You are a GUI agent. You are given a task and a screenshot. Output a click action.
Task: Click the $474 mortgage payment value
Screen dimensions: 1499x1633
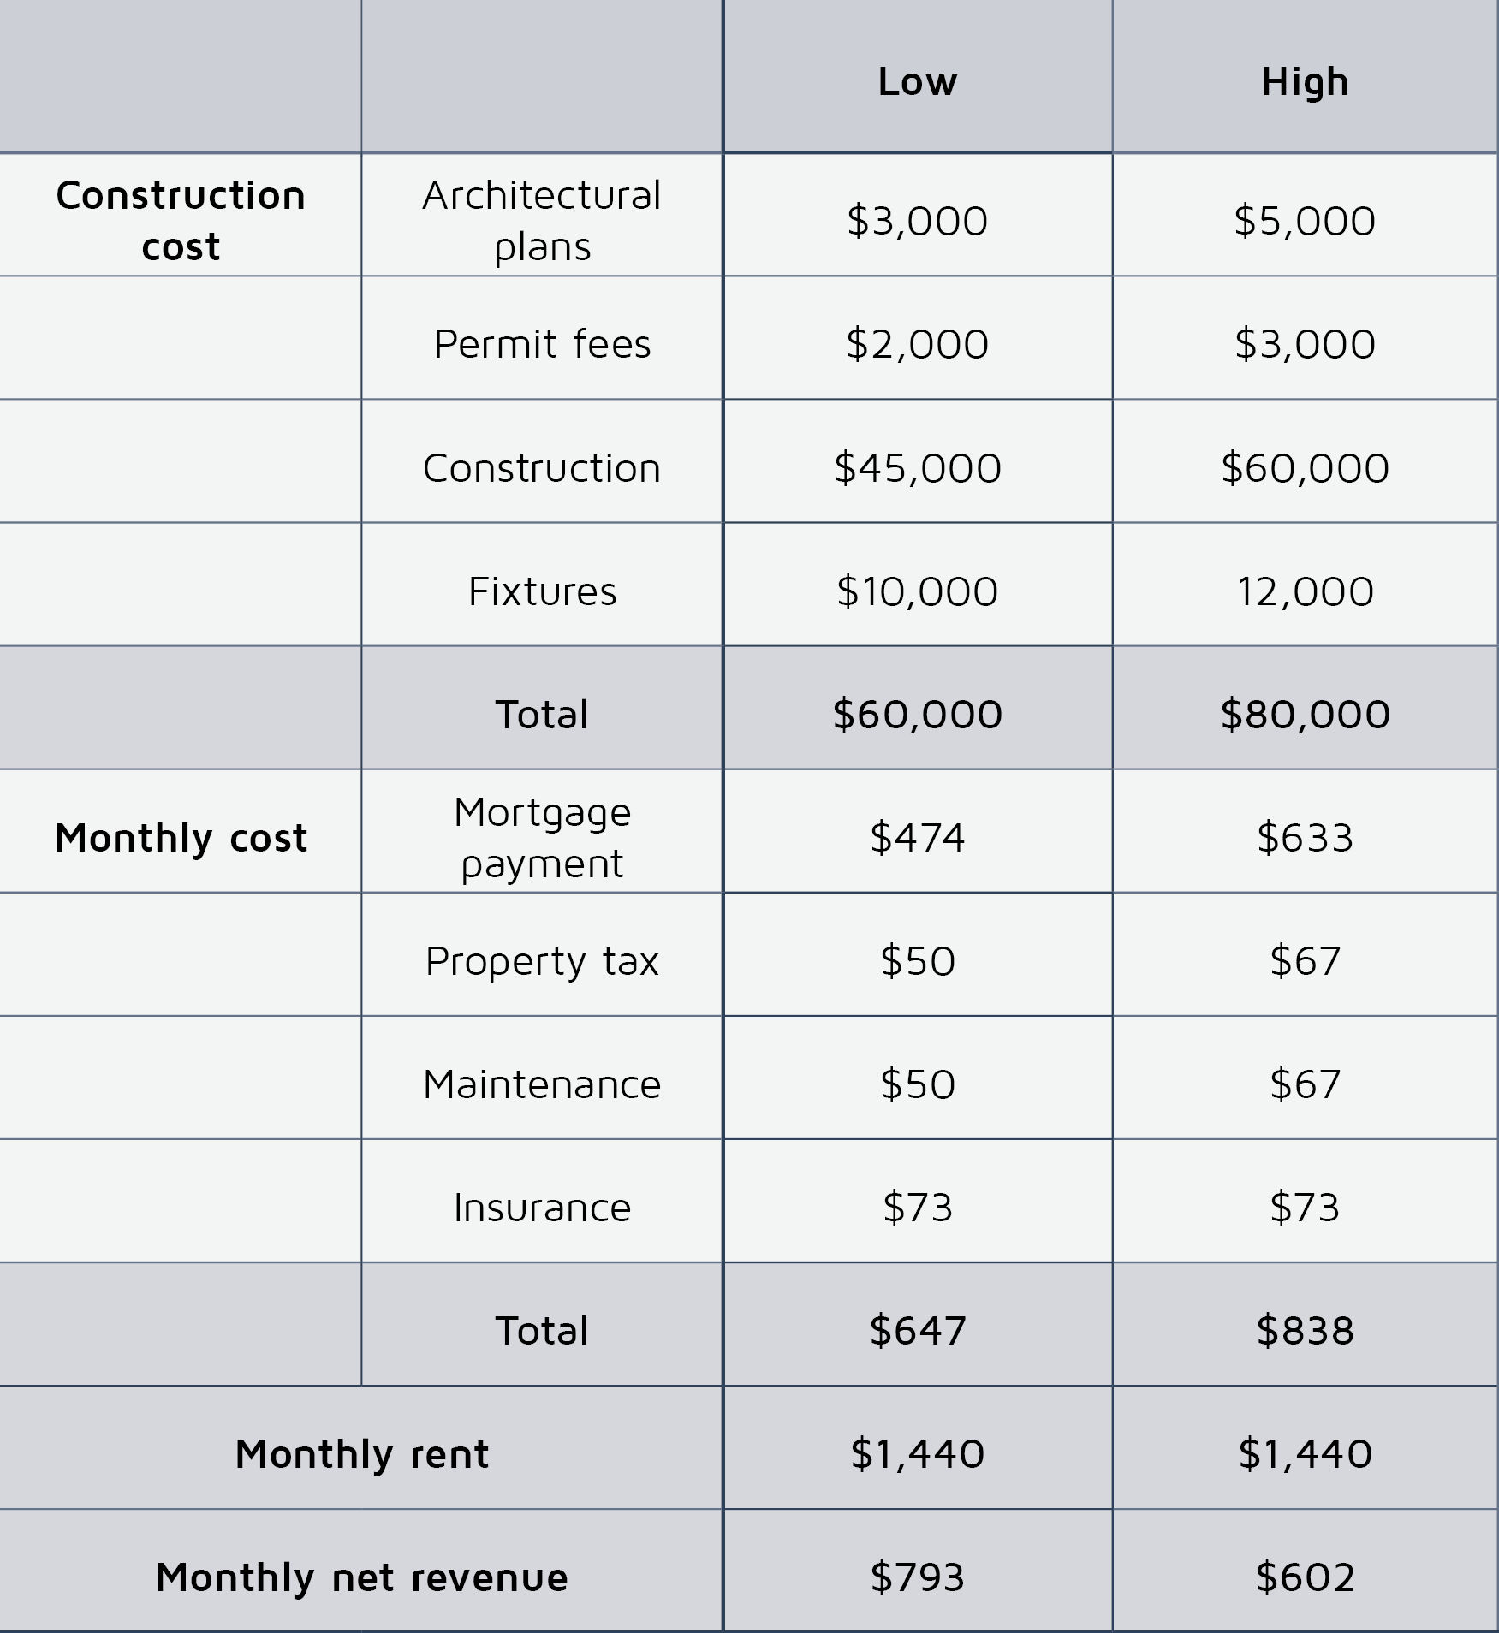(x=917, y=837)
